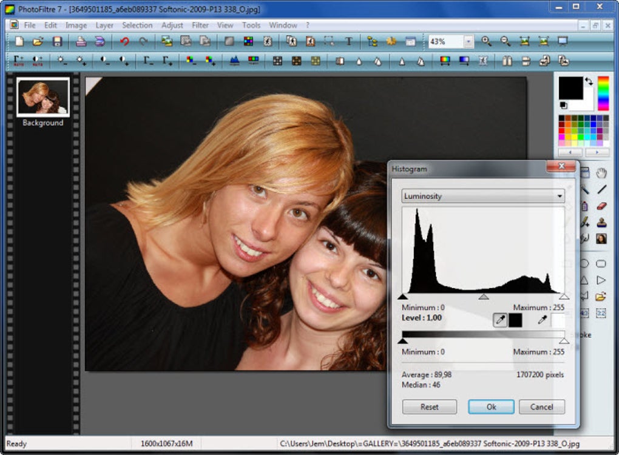Click the Auto levels toolbar icon
This screenshot has width=619, height=455.
pyautogui.click(x=18, y=61)
